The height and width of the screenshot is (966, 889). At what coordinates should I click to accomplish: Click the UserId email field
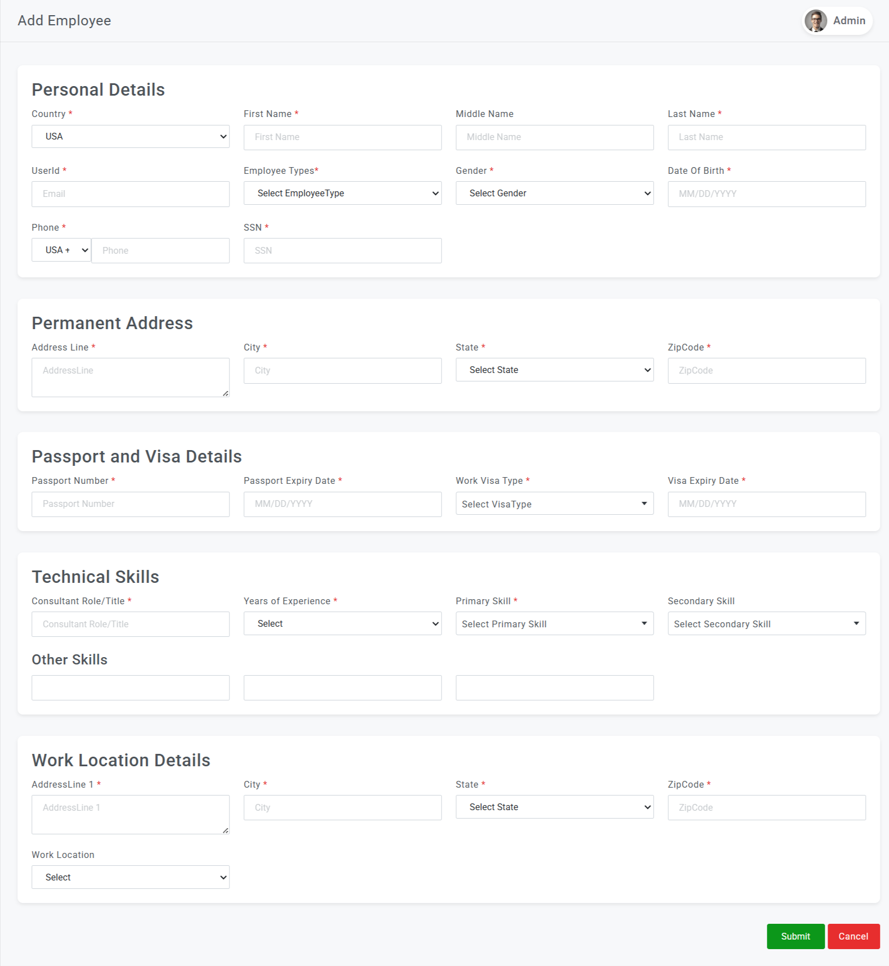point(130,194)
